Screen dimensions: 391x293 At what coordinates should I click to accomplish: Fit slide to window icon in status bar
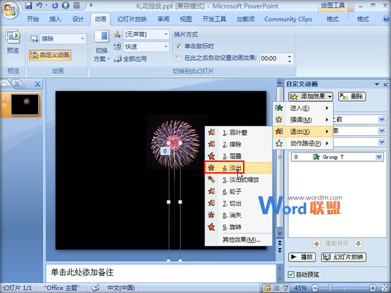[x=385, y=288]
